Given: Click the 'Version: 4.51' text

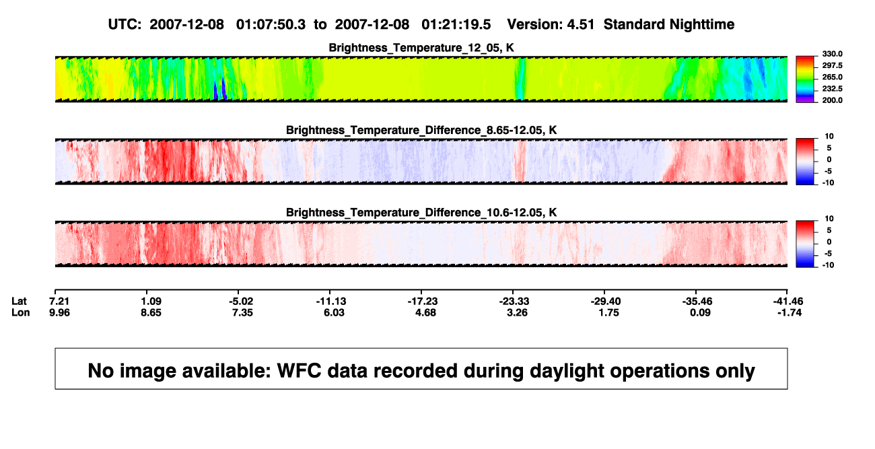Looking at the screenshot, I should [x=552, y=24].
